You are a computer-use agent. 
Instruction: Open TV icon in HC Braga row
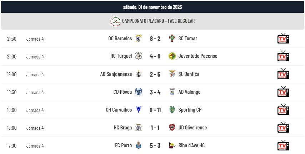283,128
